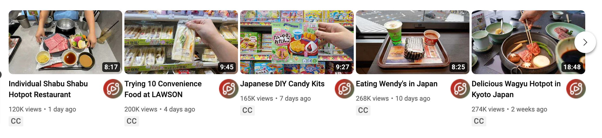Play the shabu shabu thumbnail with 8:17 duration
Image resolution: width=602 pixels, height=138 pixels.
point(65,42)
